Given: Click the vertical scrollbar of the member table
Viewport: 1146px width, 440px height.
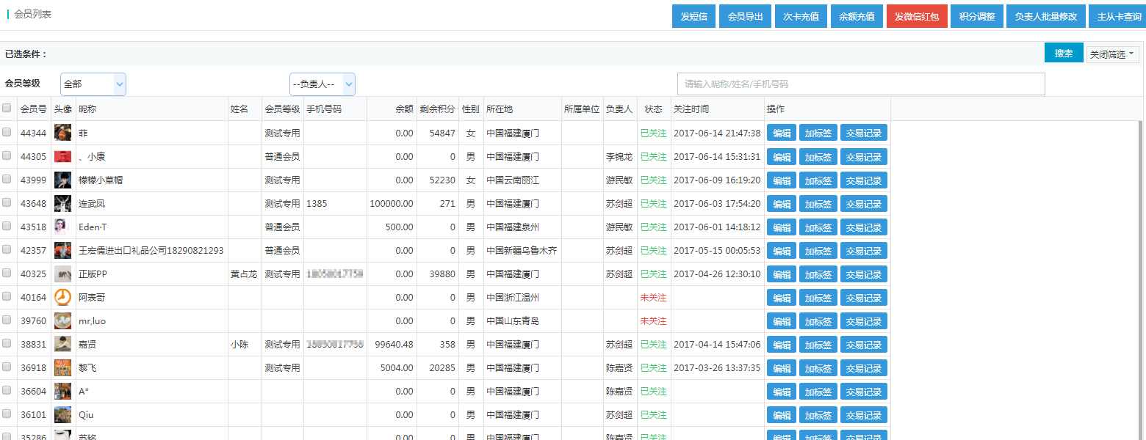Looking at the screenshot, I should 1140,279.
